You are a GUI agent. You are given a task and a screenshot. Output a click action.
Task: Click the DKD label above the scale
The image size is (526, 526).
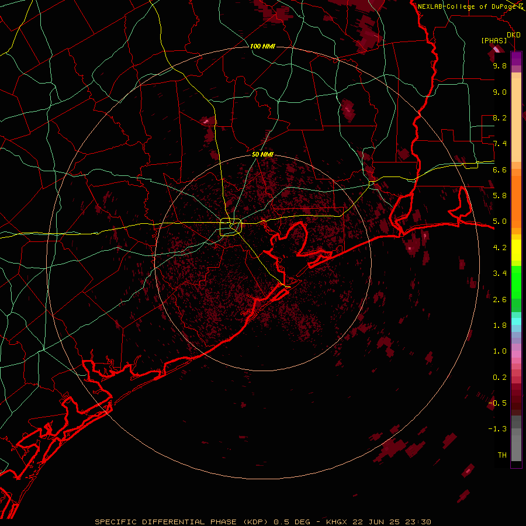[x=514, y=35]
